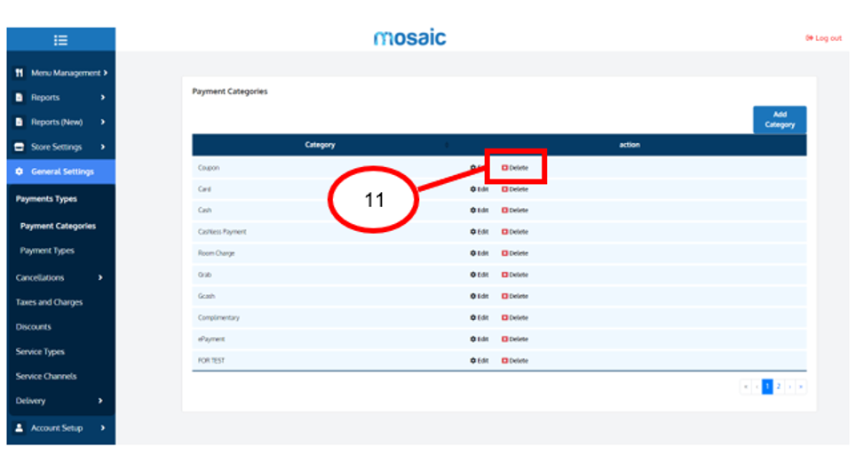Edit the Grab category
This screenshot has height=455, width=856.
click(480, 275)
